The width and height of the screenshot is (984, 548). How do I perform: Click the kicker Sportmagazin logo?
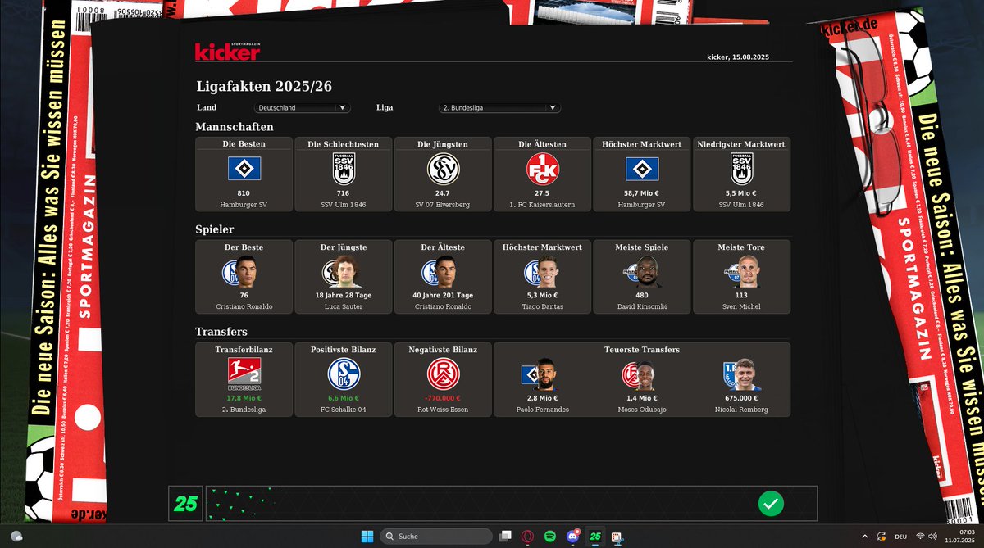(227, 51)
